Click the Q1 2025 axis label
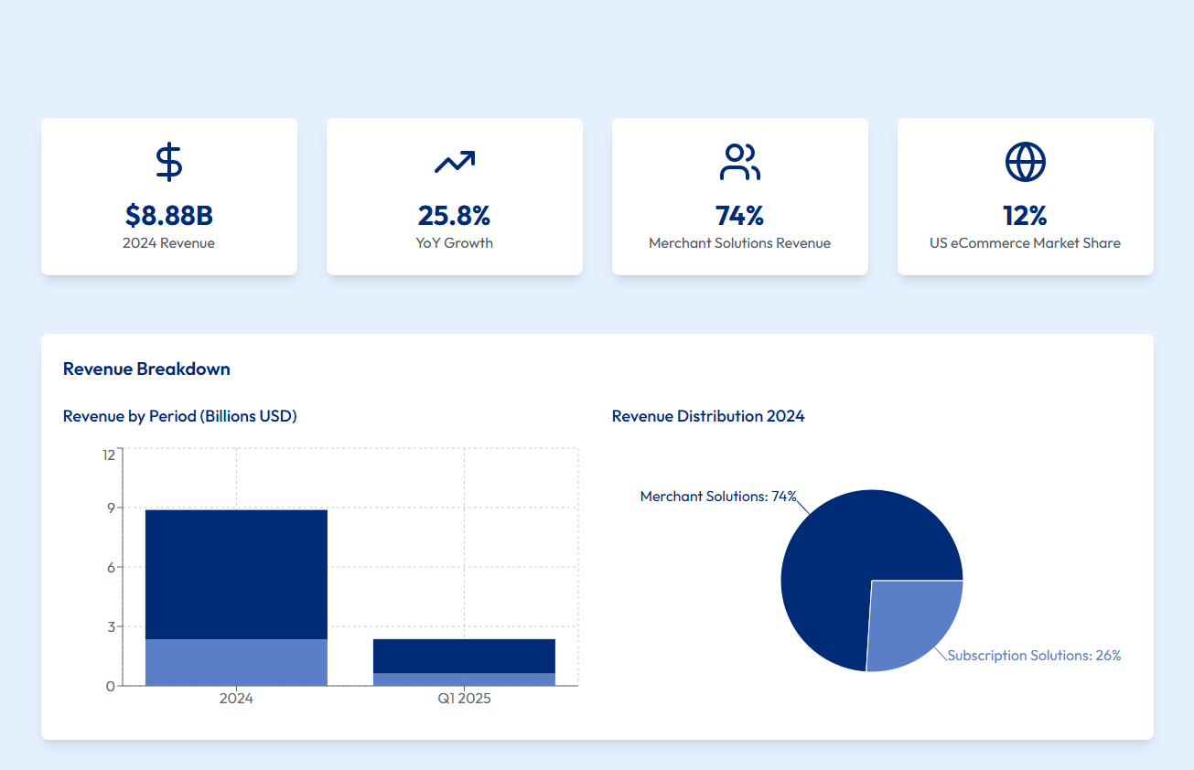Screen dimensions: 1194x770 [464, 698]
